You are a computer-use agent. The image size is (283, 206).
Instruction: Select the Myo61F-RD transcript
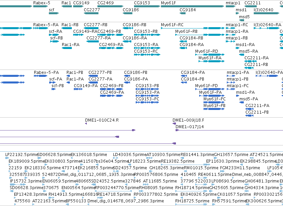[x=210, y=54]
